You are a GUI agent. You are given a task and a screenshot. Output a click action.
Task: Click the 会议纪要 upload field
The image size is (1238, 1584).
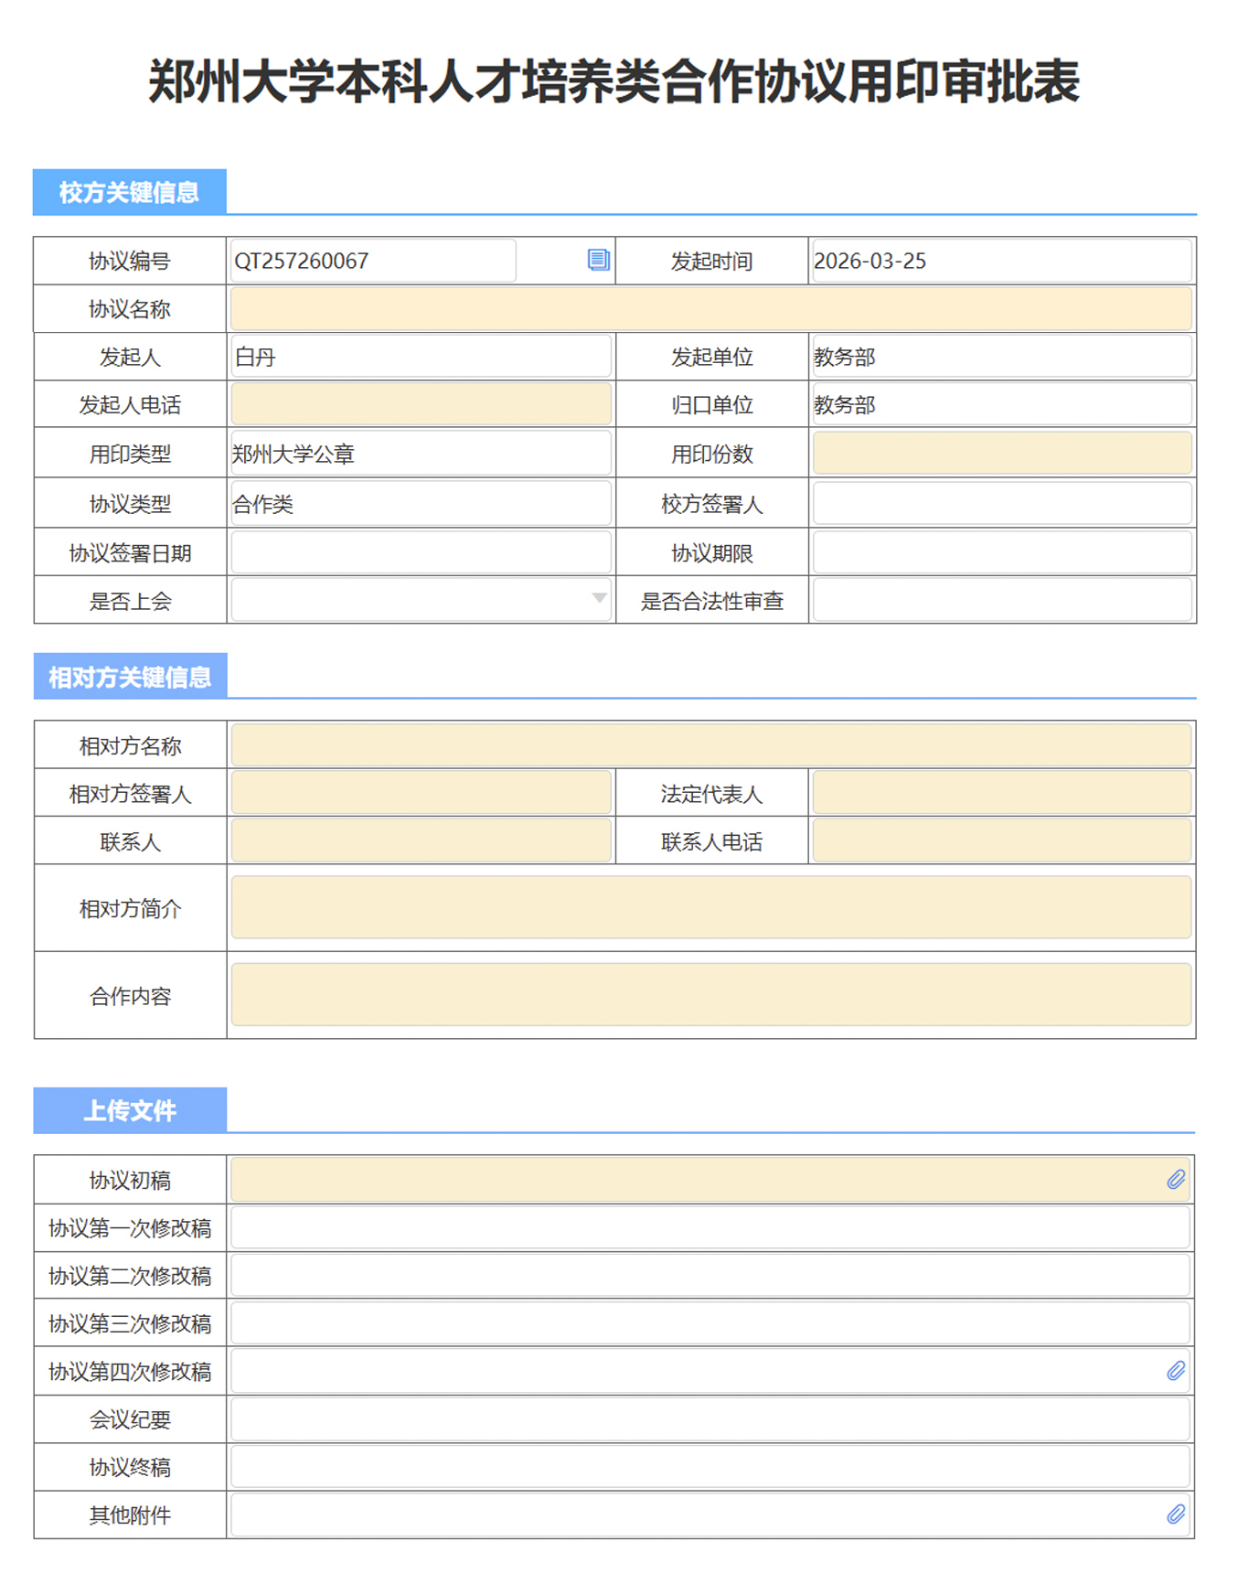pos(710,1419)
